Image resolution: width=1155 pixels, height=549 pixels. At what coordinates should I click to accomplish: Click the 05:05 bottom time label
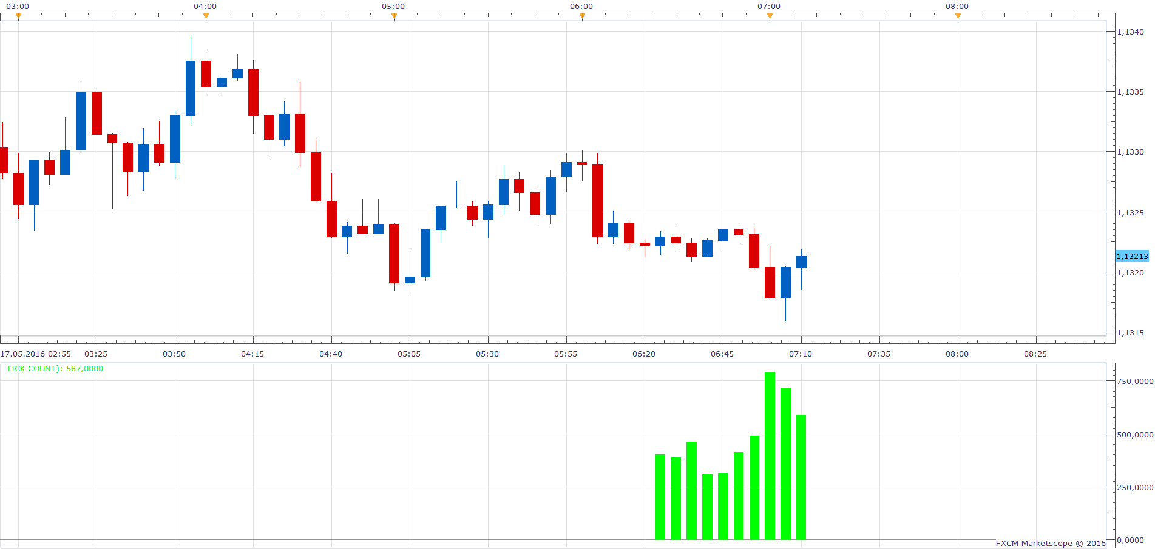click(x=409, y=354)
